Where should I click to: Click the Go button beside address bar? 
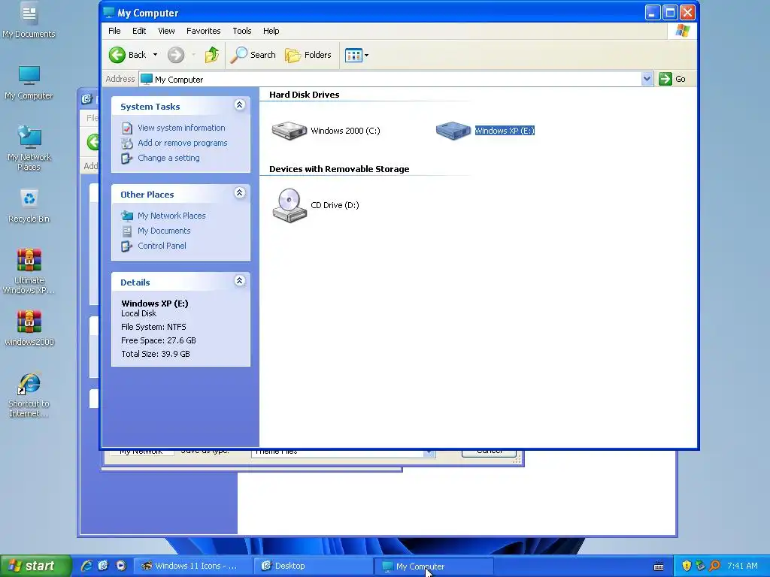672,79
